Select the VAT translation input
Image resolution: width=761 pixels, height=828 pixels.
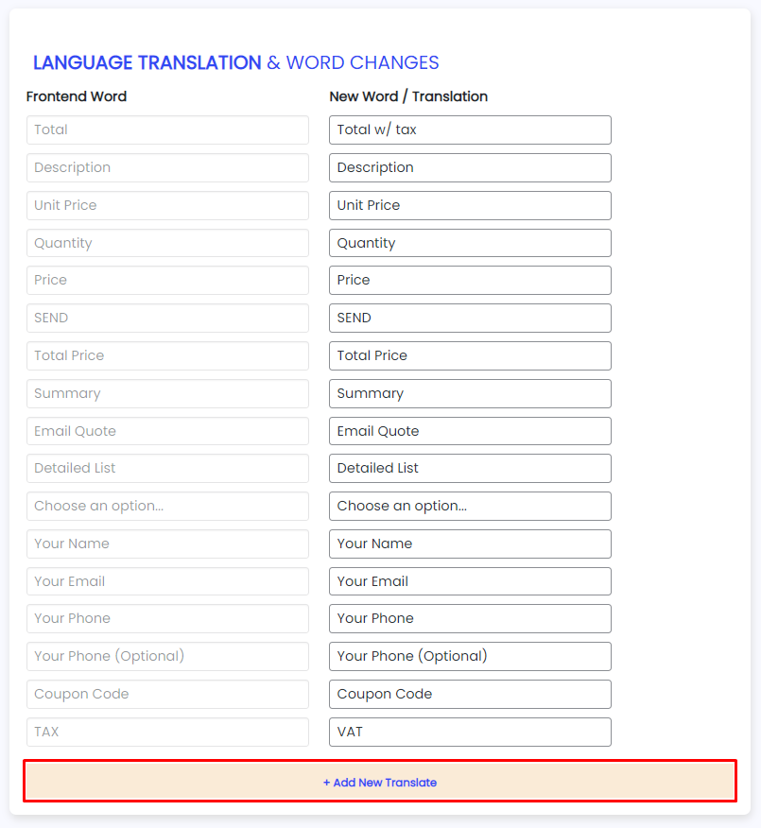click(470, 732)
